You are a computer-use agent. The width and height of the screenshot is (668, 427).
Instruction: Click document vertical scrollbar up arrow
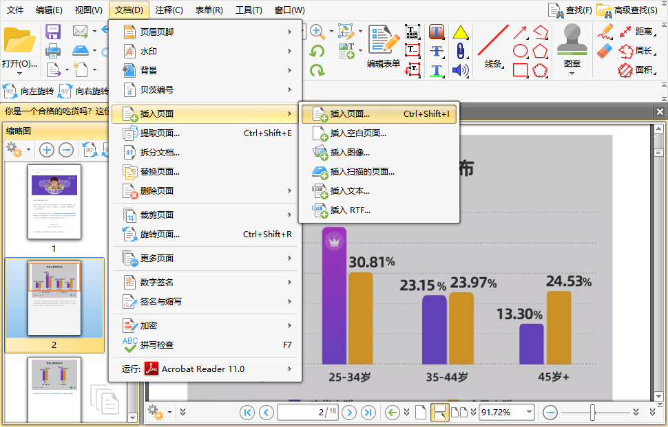(658, 129)
